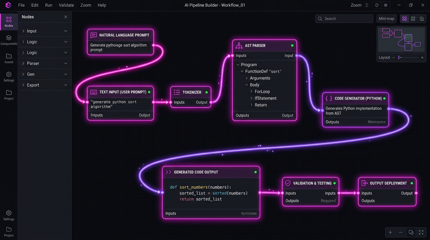This screenshot has width=430, height=240.
Task: Toggle the status dot on Output Deployment
Action: pyautogui.click(x=412, y=183)
